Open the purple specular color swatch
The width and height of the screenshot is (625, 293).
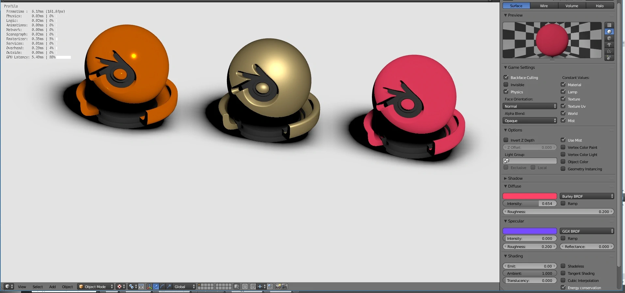coord(529,231)
